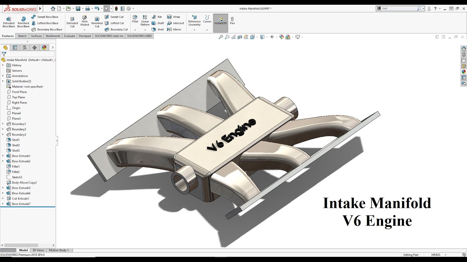Open the Curves tool
Image resolution: width=467 pixels, height=262 pixels.
(x=207, y=19)
